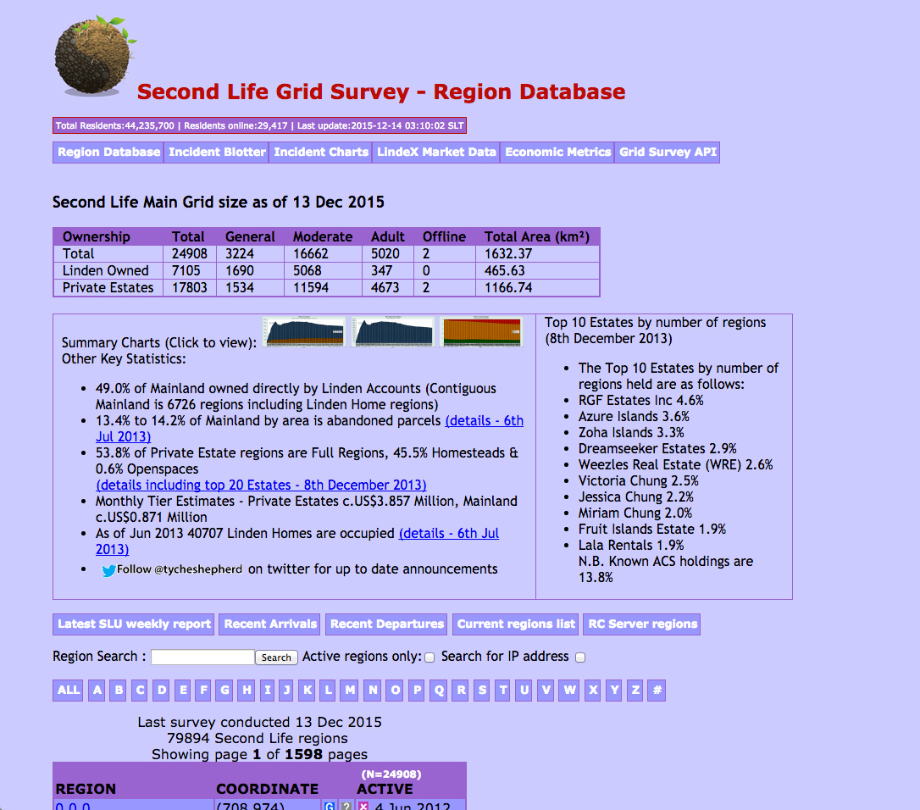Filter regions starting with V
The image size is (920, 810).
[x=546, y=691]
